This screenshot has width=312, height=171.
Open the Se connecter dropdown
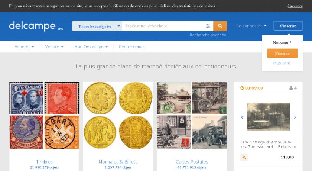[x=251, y=26]
